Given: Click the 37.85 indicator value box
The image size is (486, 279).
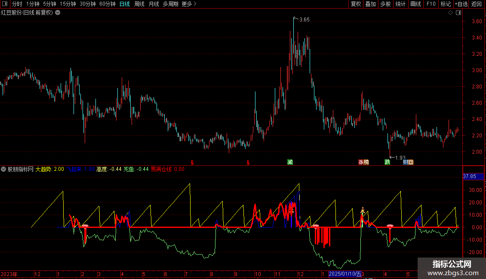Looking at the screenshot, I should [473, 176].
